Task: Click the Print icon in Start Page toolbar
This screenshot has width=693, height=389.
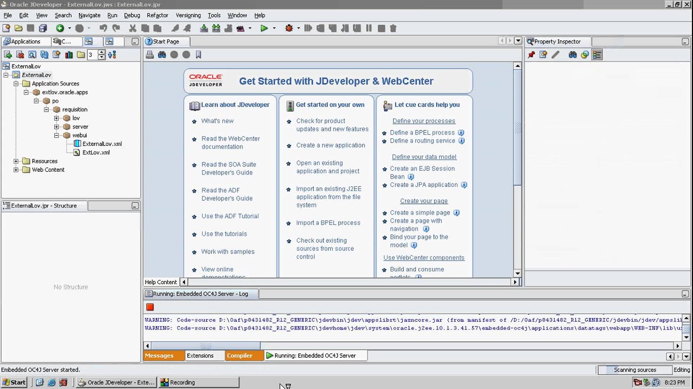Action: coord(150,55)
